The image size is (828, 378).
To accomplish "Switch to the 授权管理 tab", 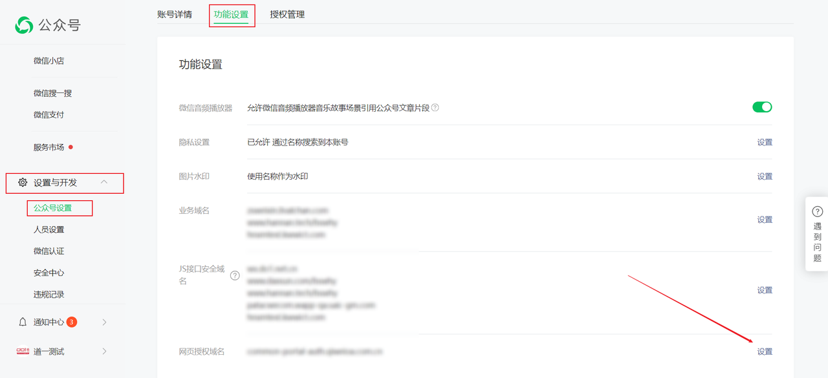I will 287,14.
